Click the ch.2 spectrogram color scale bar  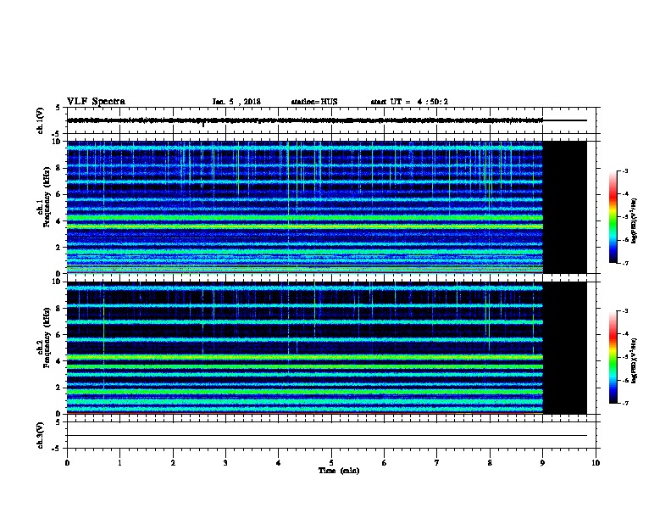[613, 357]
